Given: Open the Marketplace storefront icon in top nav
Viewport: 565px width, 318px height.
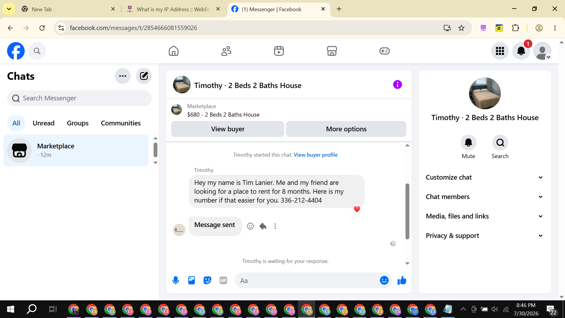Looking at the screenshot, I should tap(332, 51).
